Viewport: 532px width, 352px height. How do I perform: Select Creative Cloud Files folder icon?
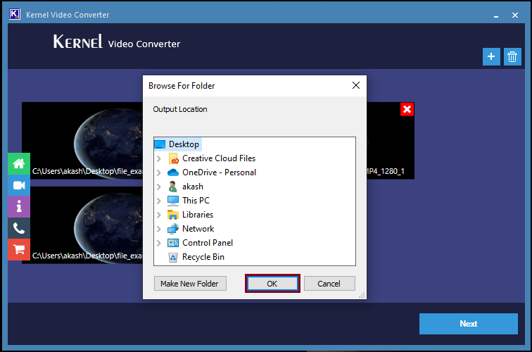pyautogui.click(x=173, y=158)
